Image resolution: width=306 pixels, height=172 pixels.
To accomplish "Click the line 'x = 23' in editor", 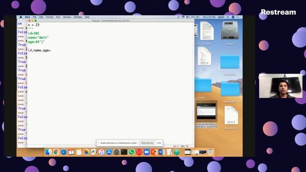I will (x=33, y=25).
